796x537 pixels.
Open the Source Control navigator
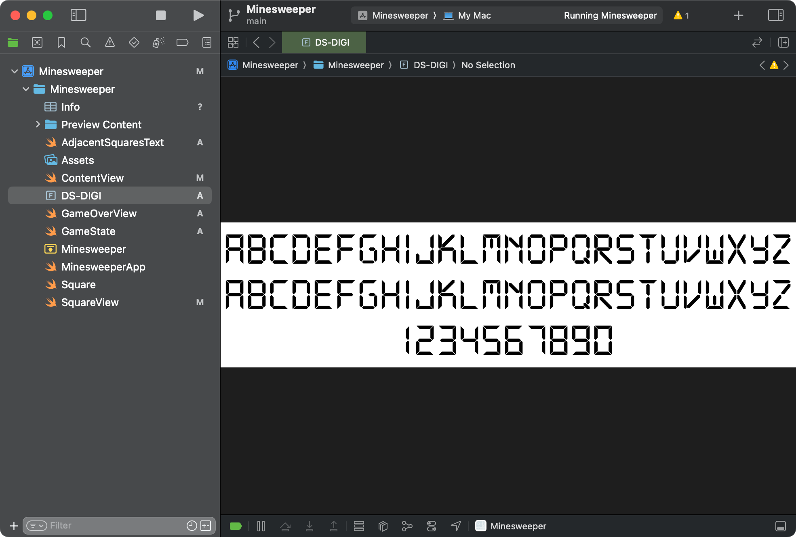[37, 42]
